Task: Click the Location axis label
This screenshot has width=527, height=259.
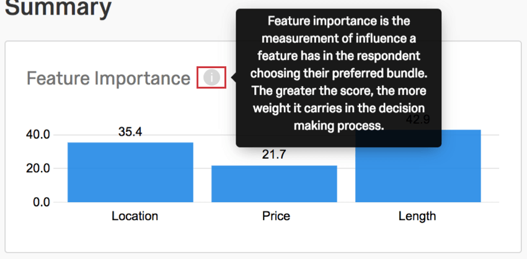Action: tap(135, 216)
